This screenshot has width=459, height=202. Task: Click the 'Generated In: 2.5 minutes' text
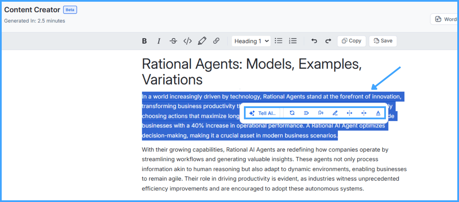(x=35, y=21)
